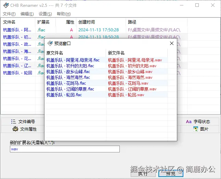Click the 执行 button

point(143,174)
